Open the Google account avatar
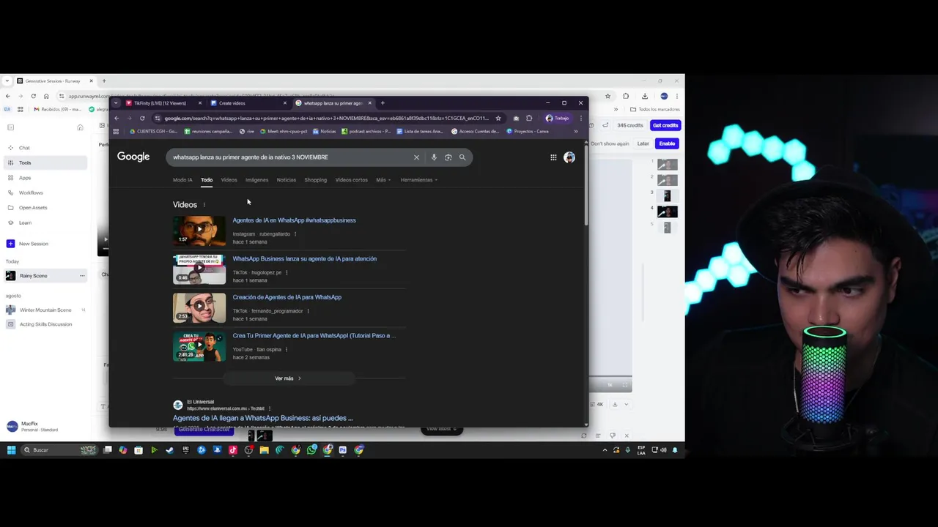 click(569, 157)
